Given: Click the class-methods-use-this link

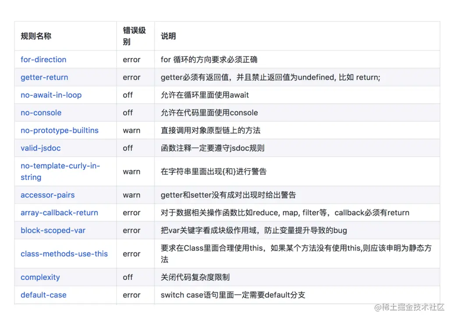Looking at the screenshot, I should click(64, 254).
